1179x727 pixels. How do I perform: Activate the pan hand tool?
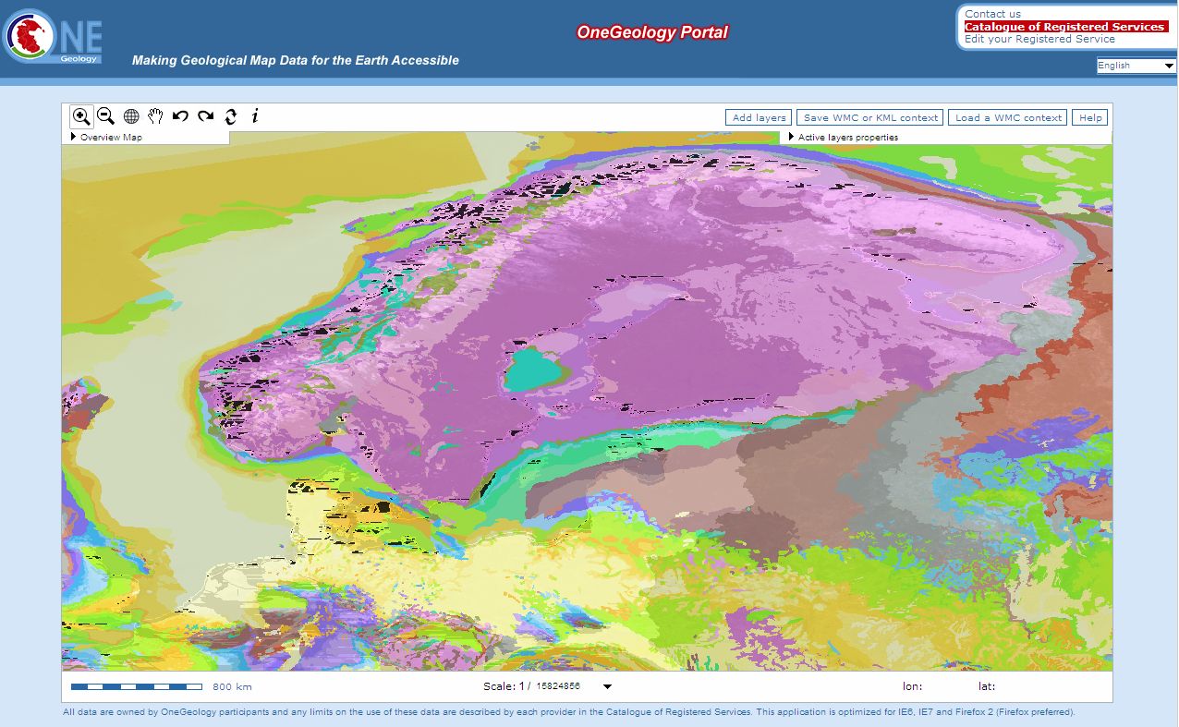coord(156,116)
